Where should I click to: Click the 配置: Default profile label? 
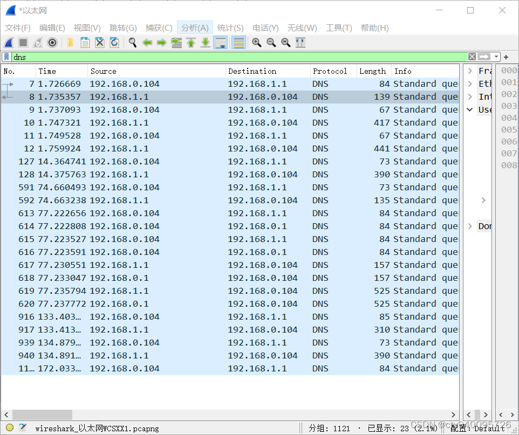tap(477, 429)
